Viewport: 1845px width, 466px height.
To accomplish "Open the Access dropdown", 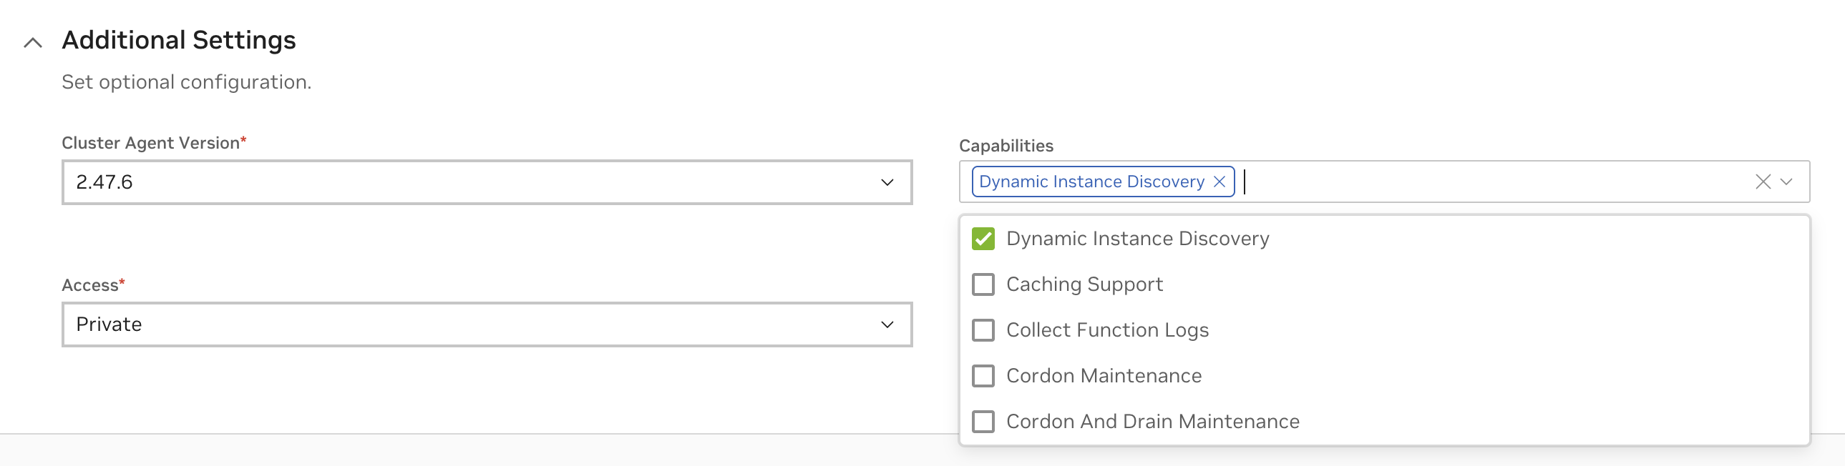I will (x=887, y=324).
